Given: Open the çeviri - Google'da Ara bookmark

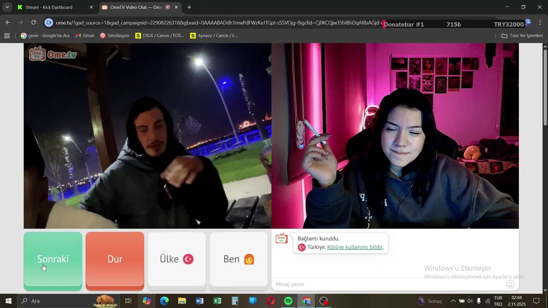Looking at the screenshot, I should tap(45, 36).
